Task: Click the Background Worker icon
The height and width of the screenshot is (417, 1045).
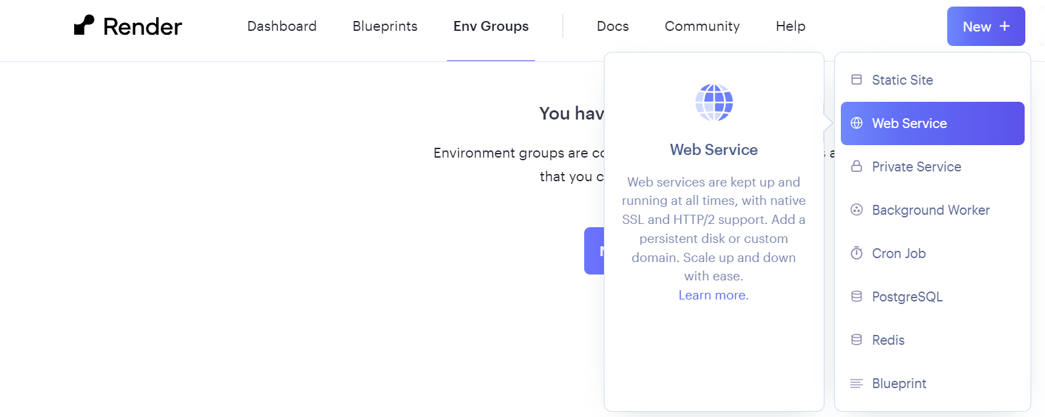Action: pyautogui.click(x=857, y=210)
